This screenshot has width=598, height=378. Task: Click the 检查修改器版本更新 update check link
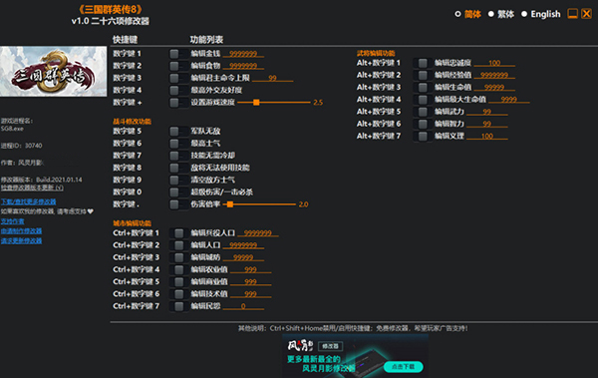tap(32, 188)
